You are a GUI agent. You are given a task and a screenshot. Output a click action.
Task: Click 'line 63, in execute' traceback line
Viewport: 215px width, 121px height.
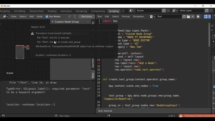point(53,38)
